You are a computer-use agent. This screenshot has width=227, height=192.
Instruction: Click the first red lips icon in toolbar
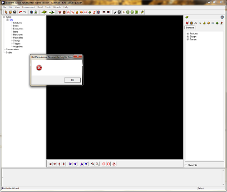point(104,12)
